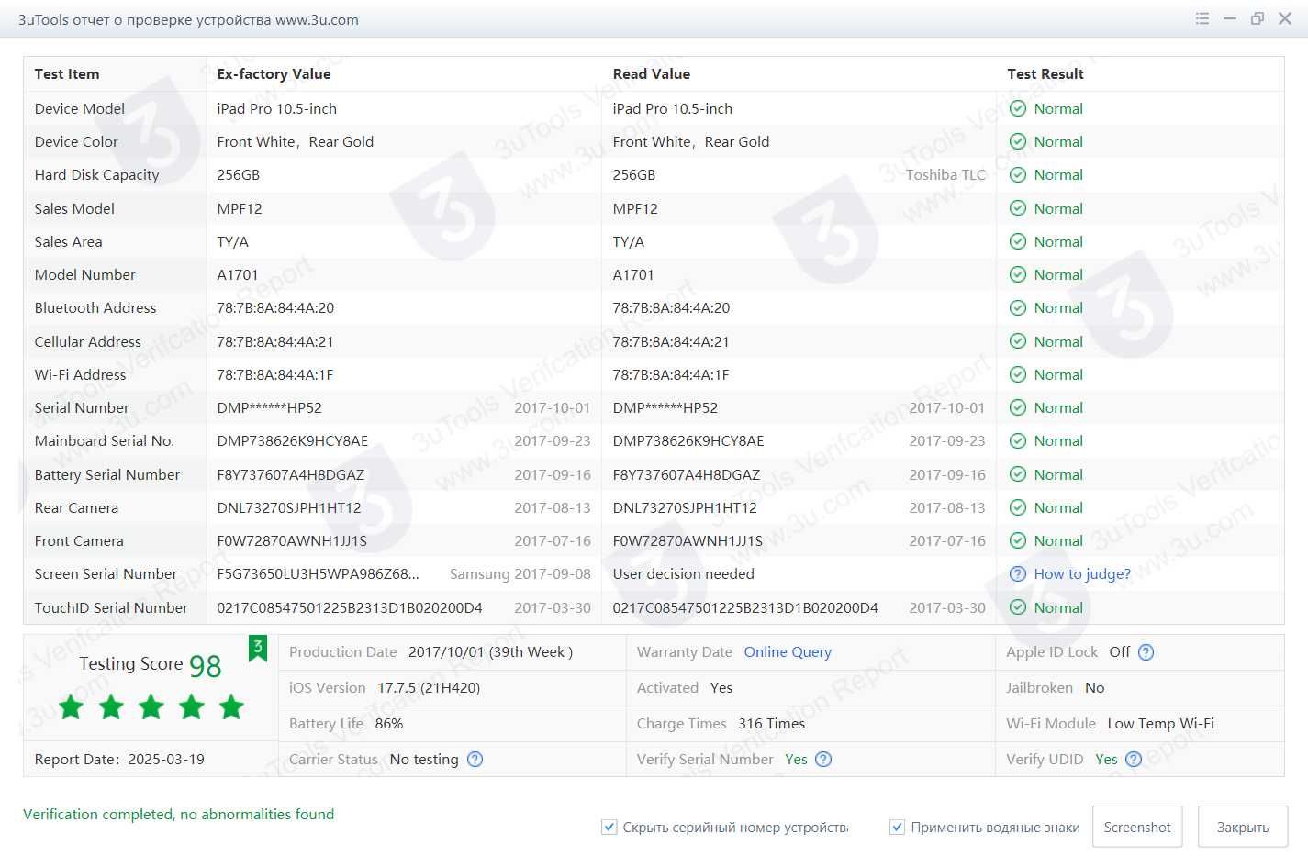Open the help icon next to Carrier Status

(475, 759)
